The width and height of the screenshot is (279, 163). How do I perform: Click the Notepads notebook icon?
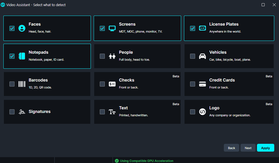(x=22, y=56)
